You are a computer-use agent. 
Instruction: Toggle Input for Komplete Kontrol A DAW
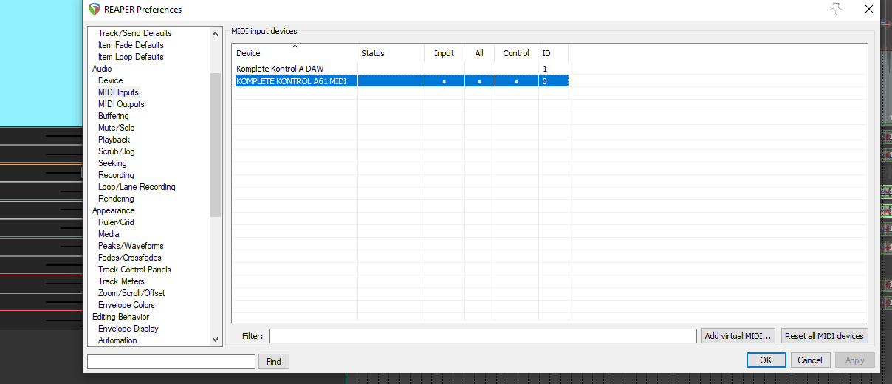click(x=445, y=69)
